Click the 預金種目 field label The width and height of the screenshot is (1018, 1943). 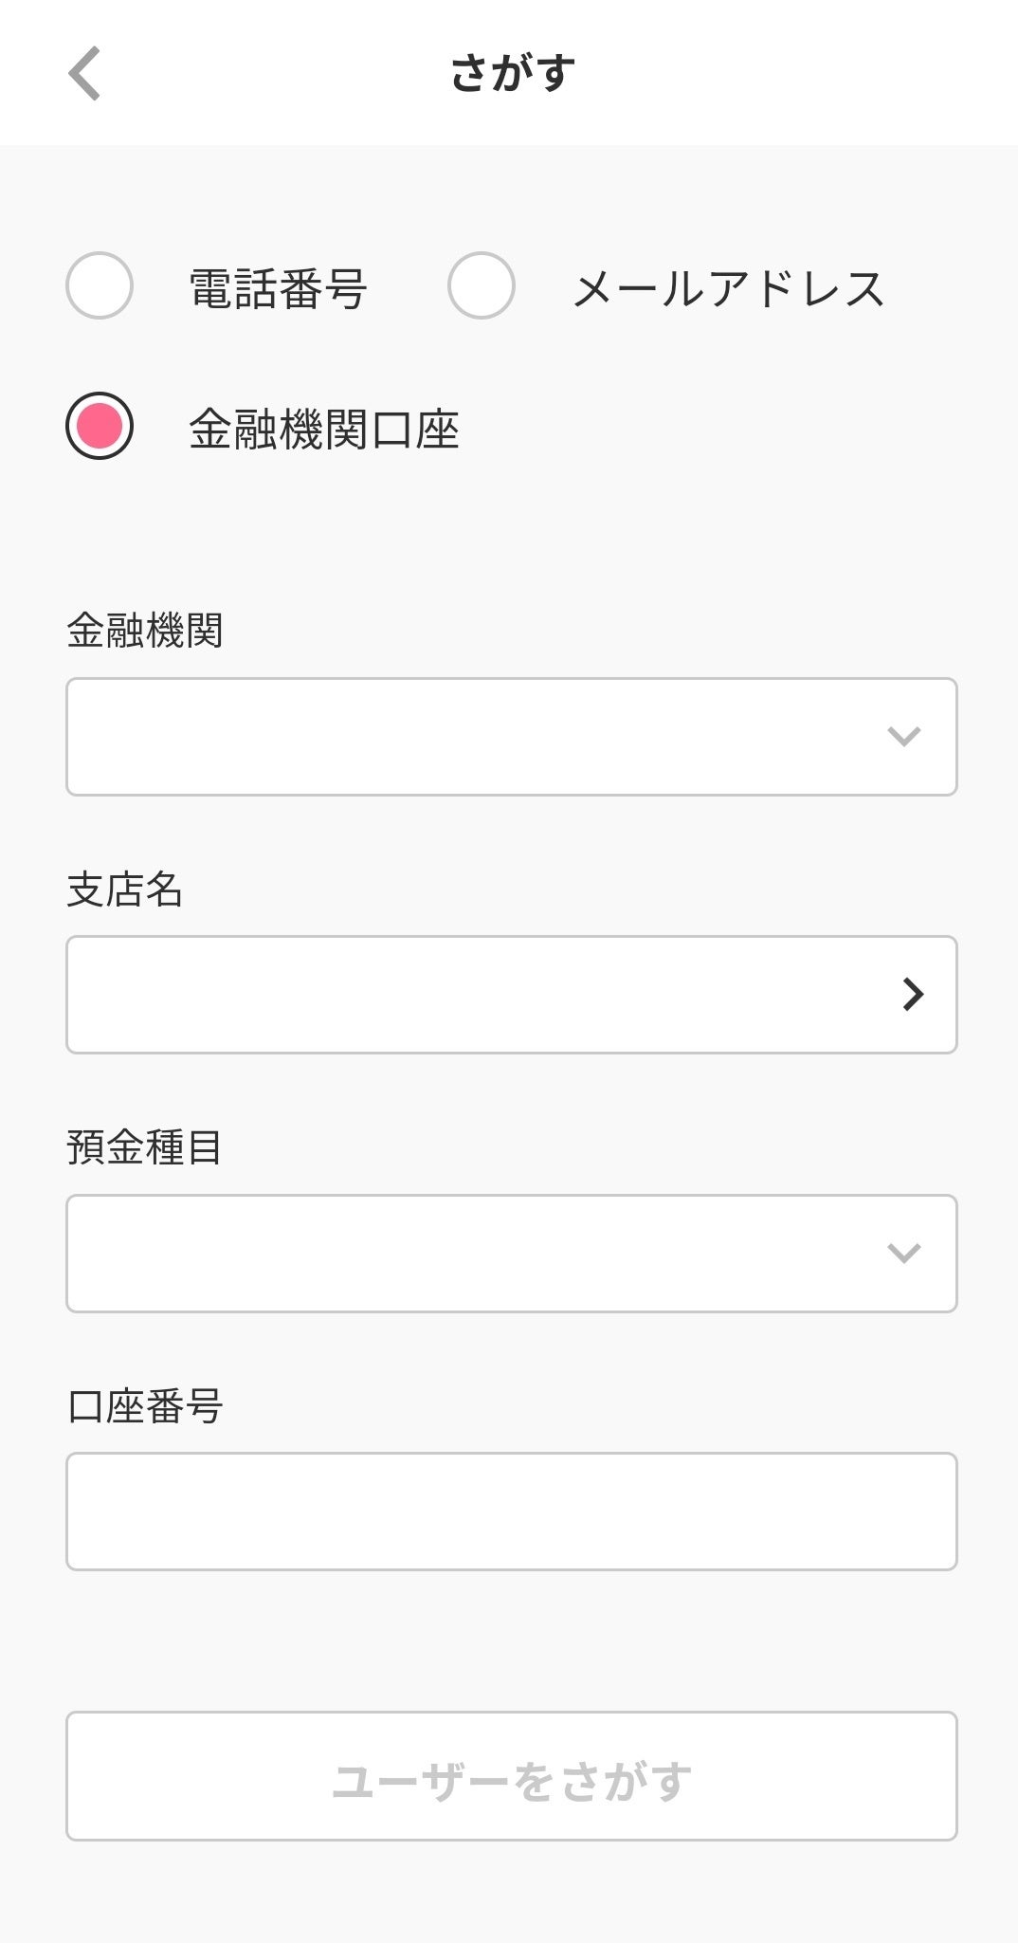[145, 1147]
